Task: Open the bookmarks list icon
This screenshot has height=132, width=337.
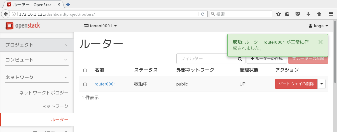Action: [287, 14]
